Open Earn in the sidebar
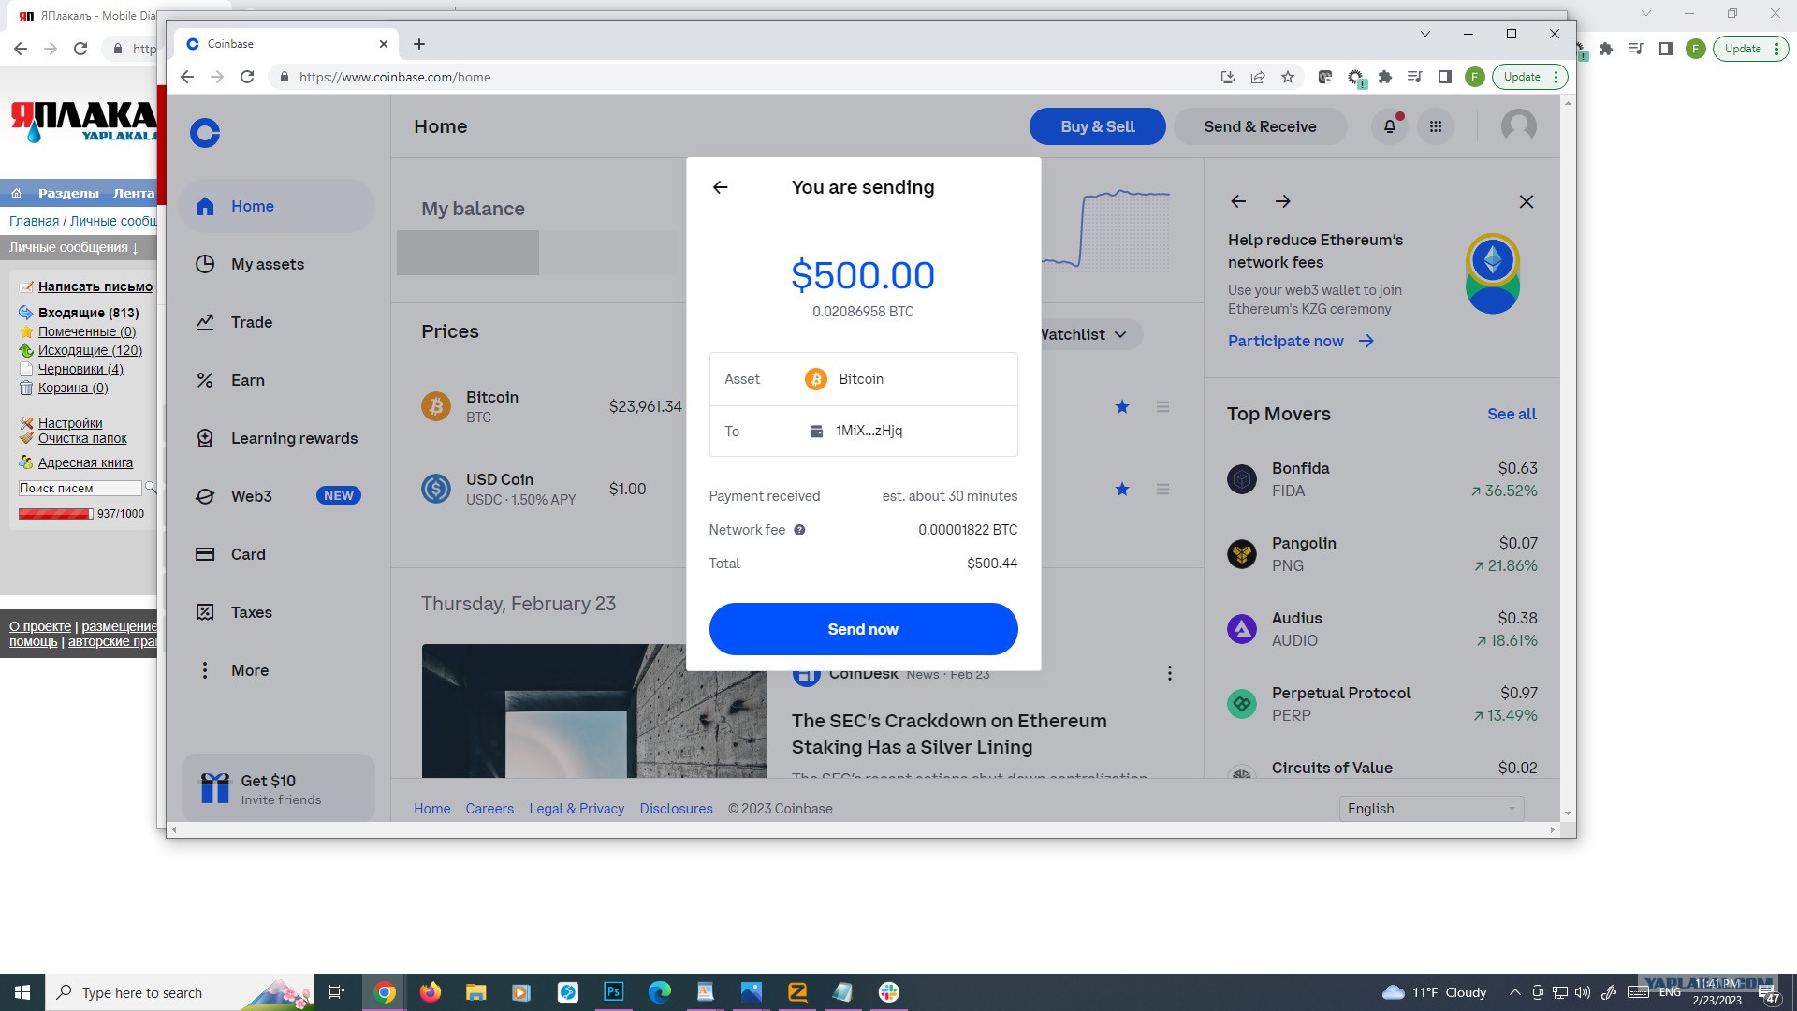The image size is (1797, 1011). [x=277, y=380]
